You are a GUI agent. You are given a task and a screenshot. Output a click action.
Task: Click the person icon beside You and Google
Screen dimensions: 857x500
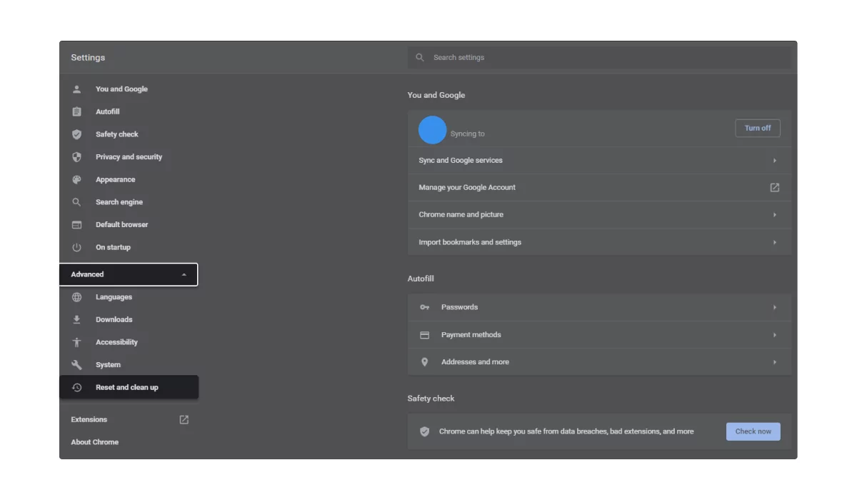point(76,89)
